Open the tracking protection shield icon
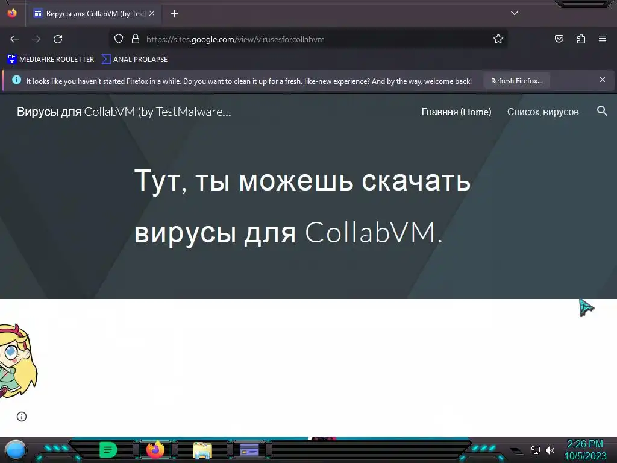The width and height of the screenshot is (617, 463). click(119, 39)
